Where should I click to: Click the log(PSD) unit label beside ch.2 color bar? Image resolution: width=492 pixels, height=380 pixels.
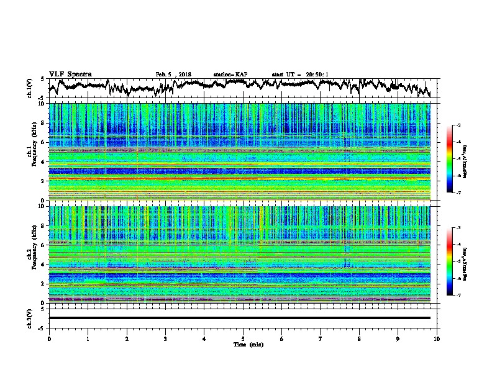[465, 264]
